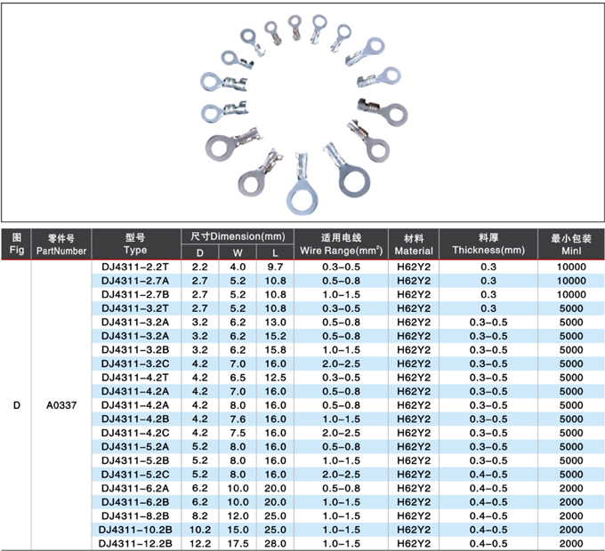The height and width of the screenshot is (551, 605).
Task: Click the Fig column header
Action: click(15, 245)
